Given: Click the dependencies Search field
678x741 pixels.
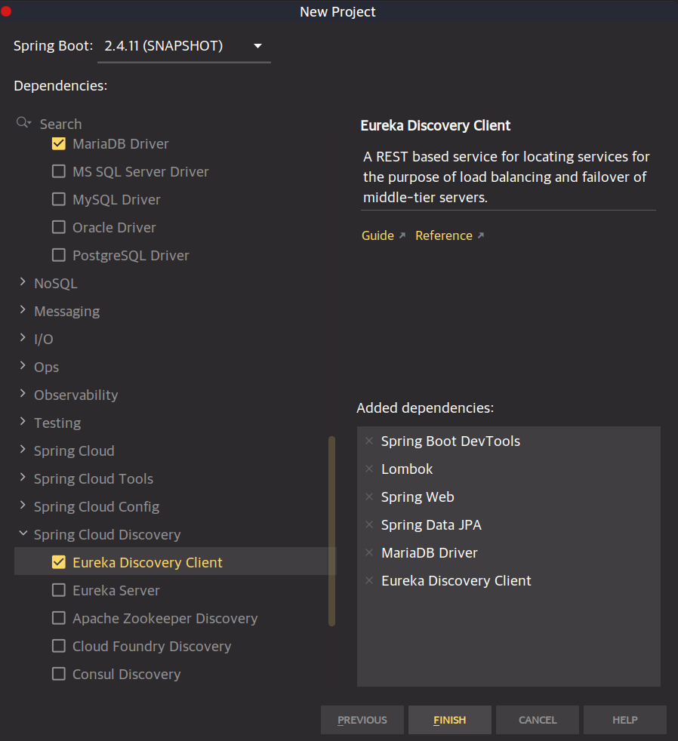Looking at the screenshot, I should click(175, 124).
